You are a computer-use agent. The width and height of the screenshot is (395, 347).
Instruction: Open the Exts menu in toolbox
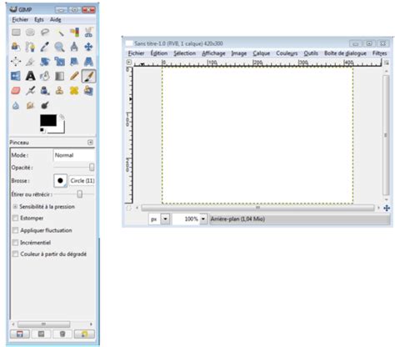(39, 20)
